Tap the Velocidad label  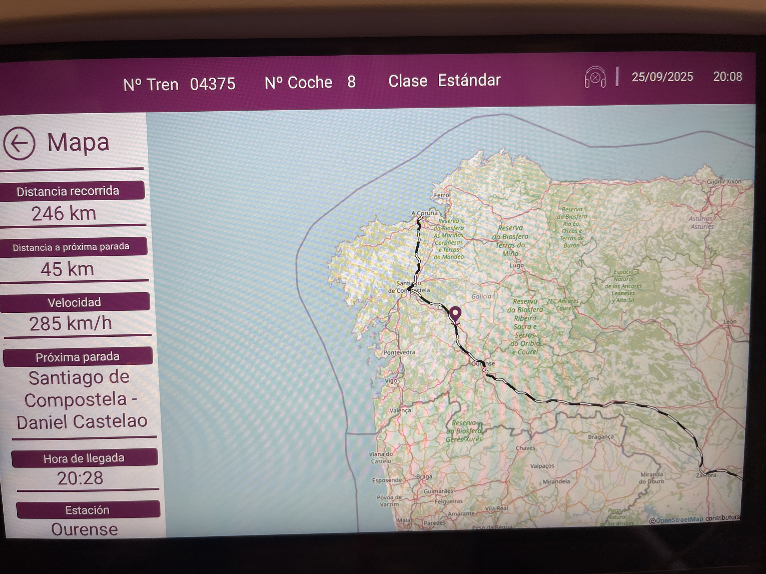point(74,302)
